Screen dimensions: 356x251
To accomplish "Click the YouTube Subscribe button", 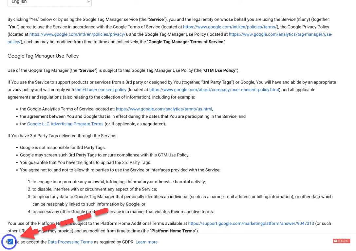I will [342, 241].
